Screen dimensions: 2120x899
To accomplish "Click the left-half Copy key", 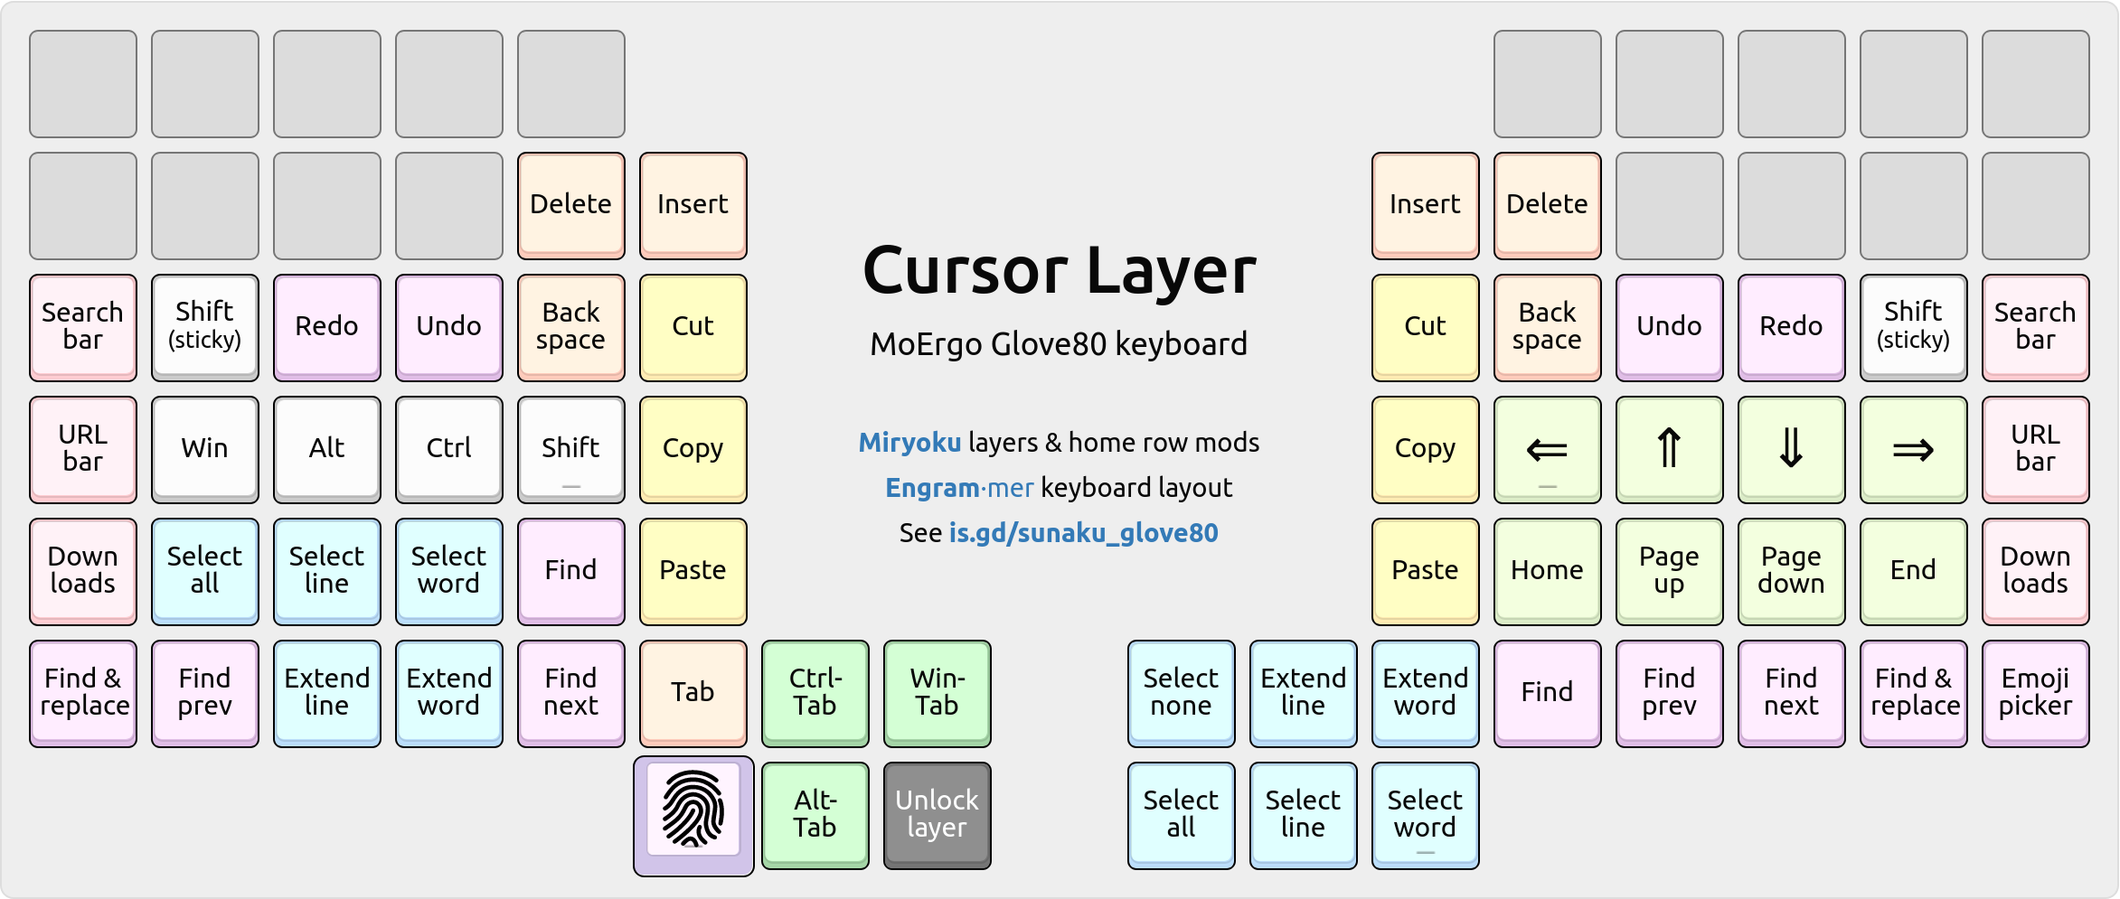I will tap(693, 449).
